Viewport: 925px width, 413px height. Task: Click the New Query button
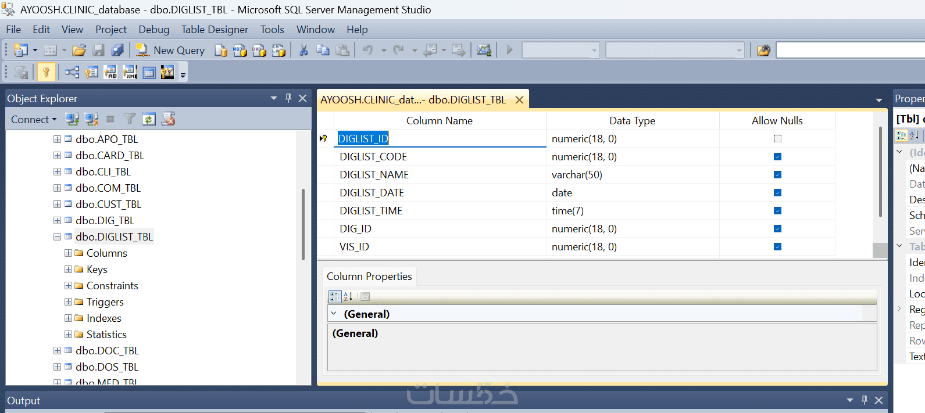[170, 51]
